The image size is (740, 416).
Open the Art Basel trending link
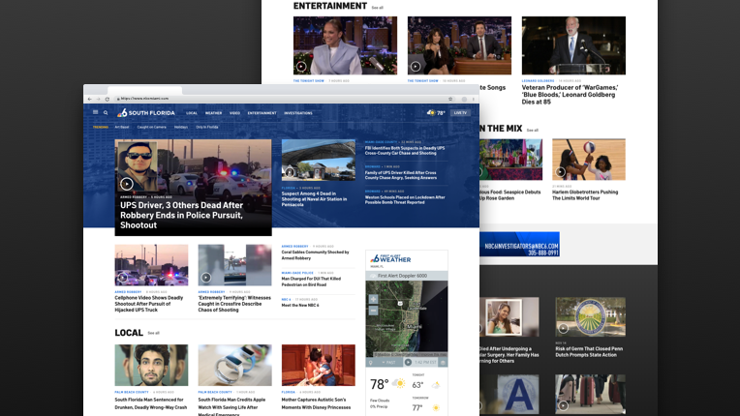click(122, 127)
